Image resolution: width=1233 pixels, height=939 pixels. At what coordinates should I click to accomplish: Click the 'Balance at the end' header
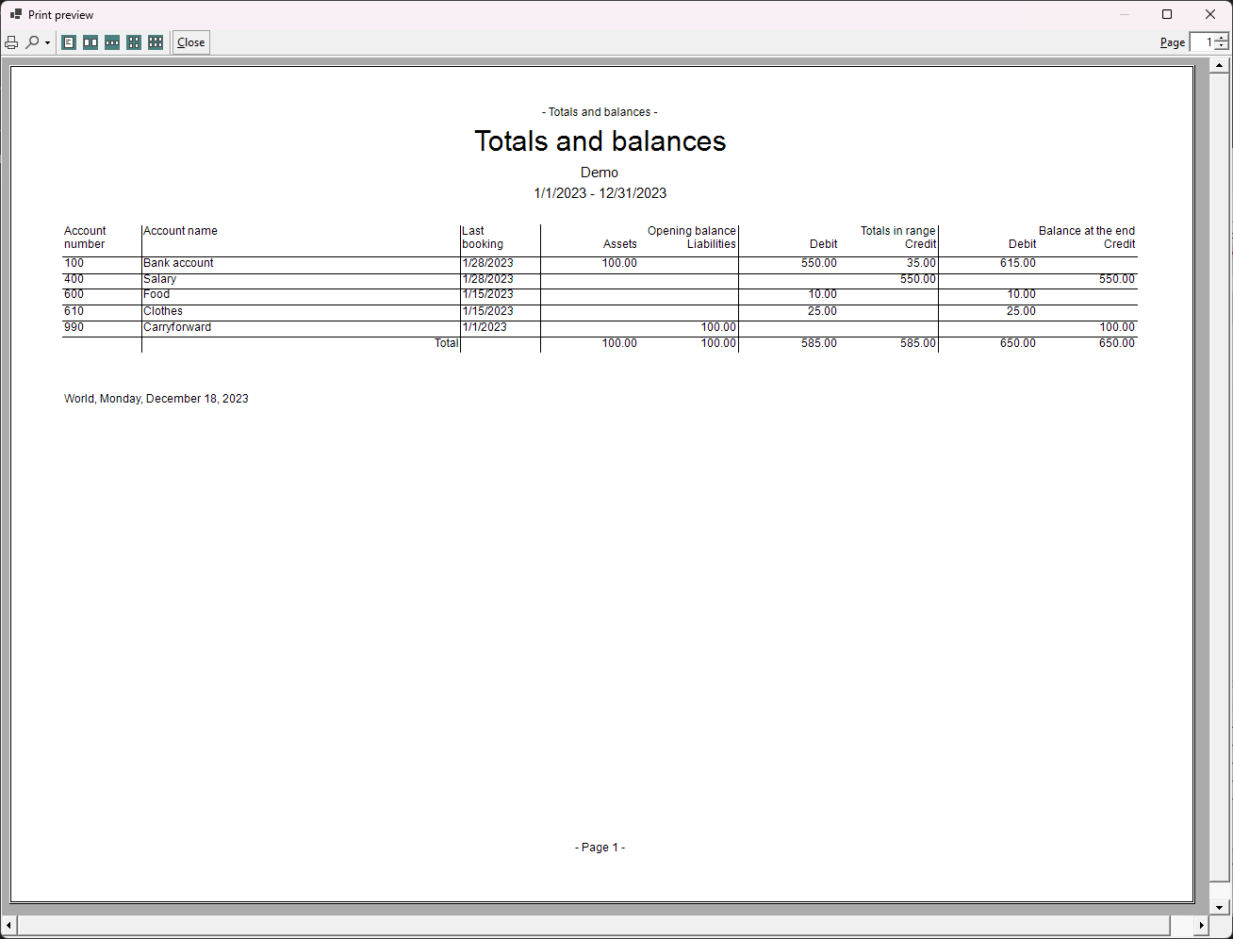1087,231
